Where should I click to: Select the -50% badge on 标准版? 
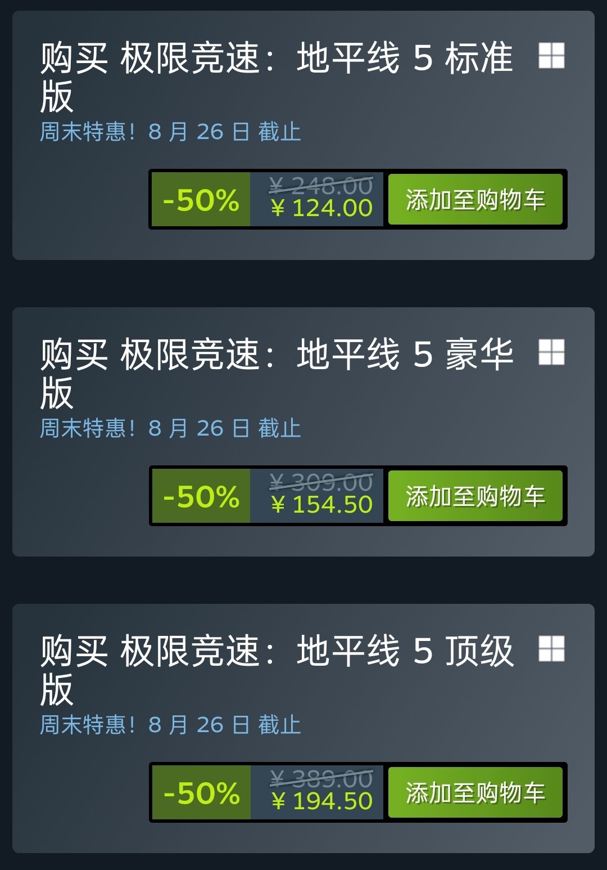pyautogui.click(x=201, y=200)
